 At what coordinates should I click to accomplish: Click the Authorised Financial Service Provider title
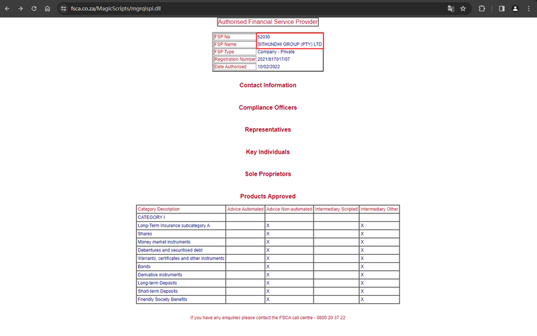click(268, 22)
